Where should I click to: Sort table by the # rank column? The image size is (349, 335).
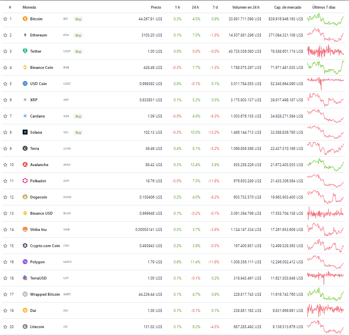[x=10, y=7]
